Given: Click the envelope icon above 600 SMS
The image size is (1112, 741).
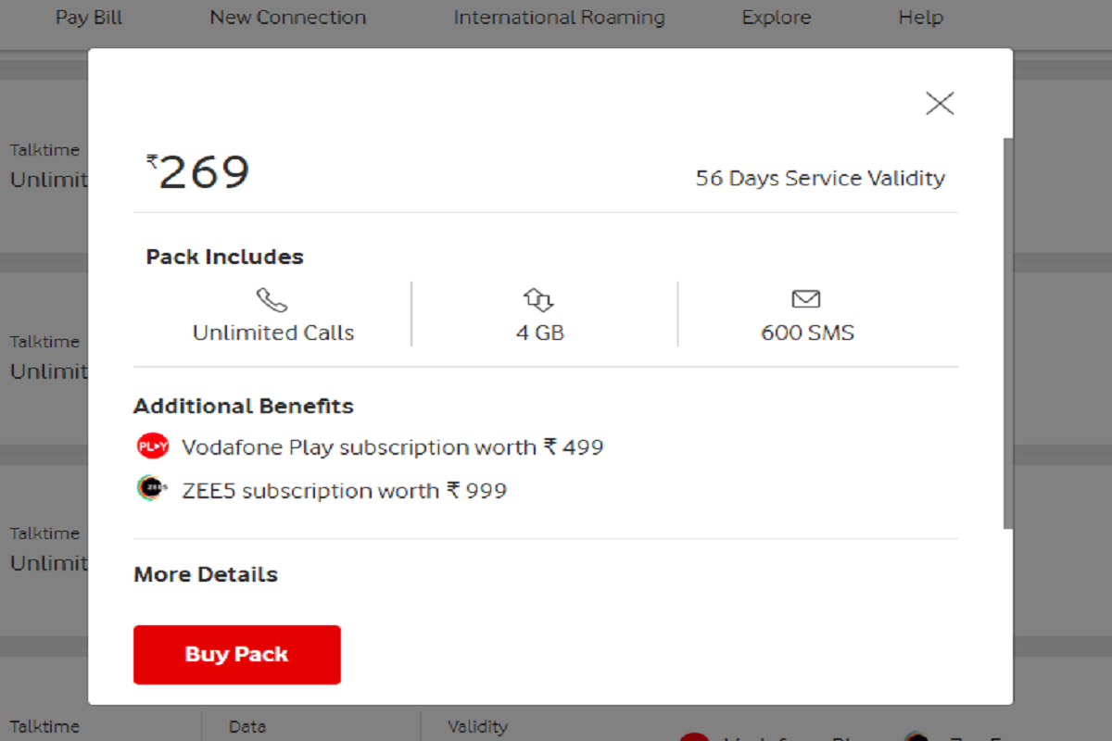Looking at the screenshot, I should point(805,298).
